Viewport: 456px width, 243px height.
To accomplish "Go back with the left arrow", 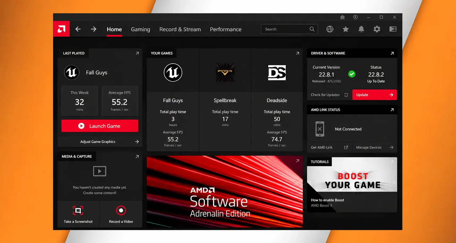I will click(78, 29).
